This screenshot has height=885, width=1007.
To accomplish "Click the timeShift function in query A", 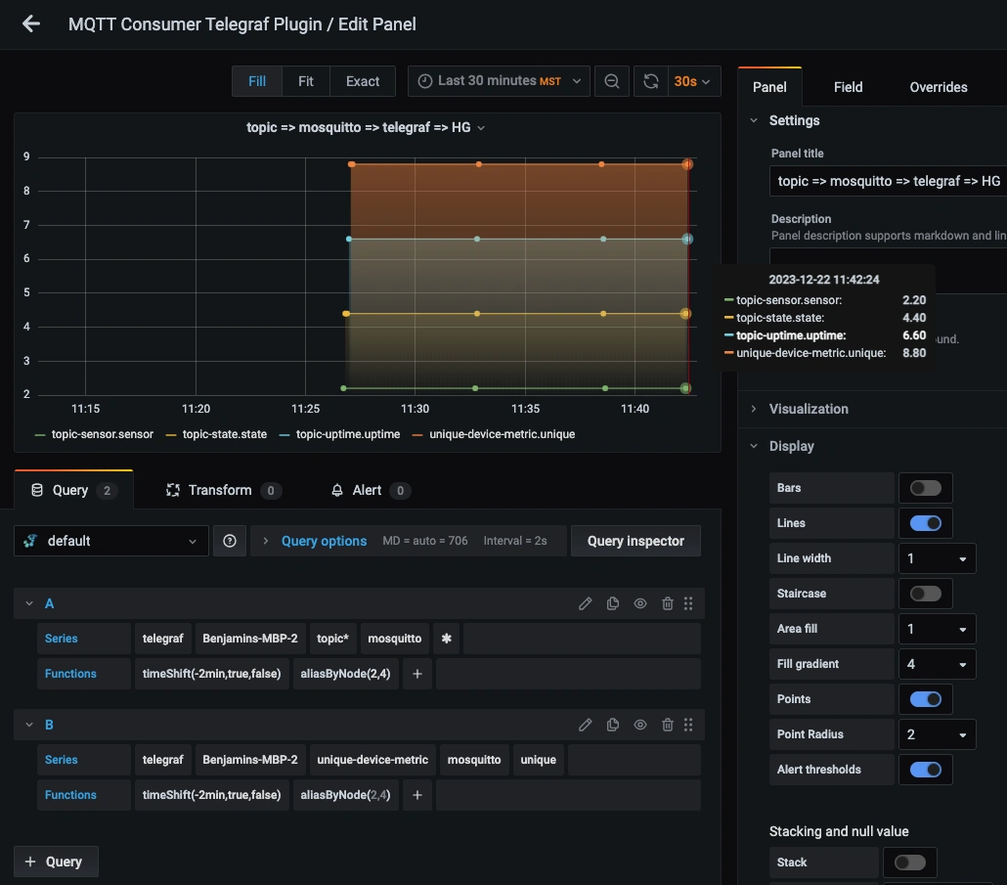I will tap(211, 674).
